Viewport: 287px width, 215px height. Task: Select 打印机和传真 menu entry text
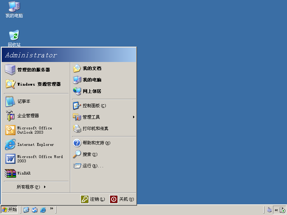point(95,129)
